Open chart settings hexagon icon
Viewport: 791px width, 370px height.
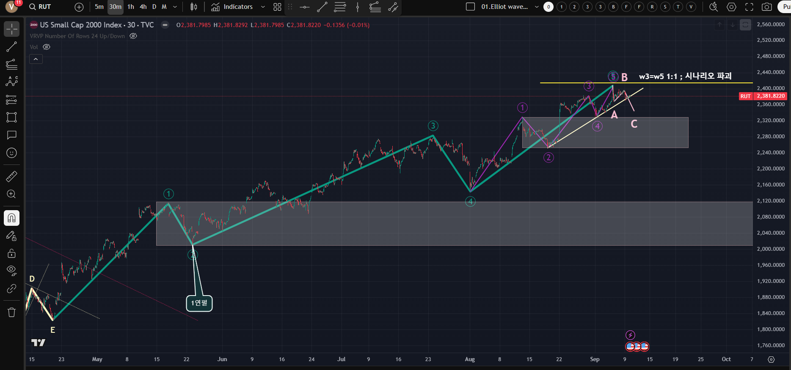[731, 7]
